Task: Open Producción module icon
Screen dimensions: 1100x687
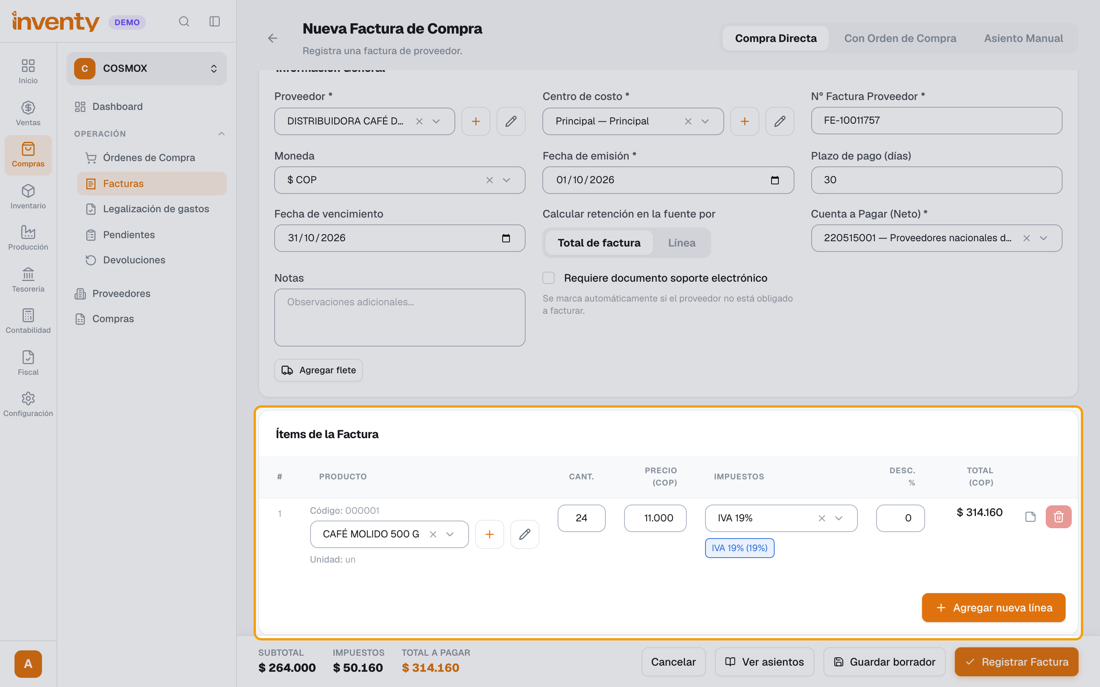Action: pos(28,238)
